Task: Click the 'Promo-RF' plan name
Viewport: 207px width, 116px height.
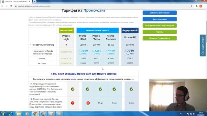Action: coord(130,37)
